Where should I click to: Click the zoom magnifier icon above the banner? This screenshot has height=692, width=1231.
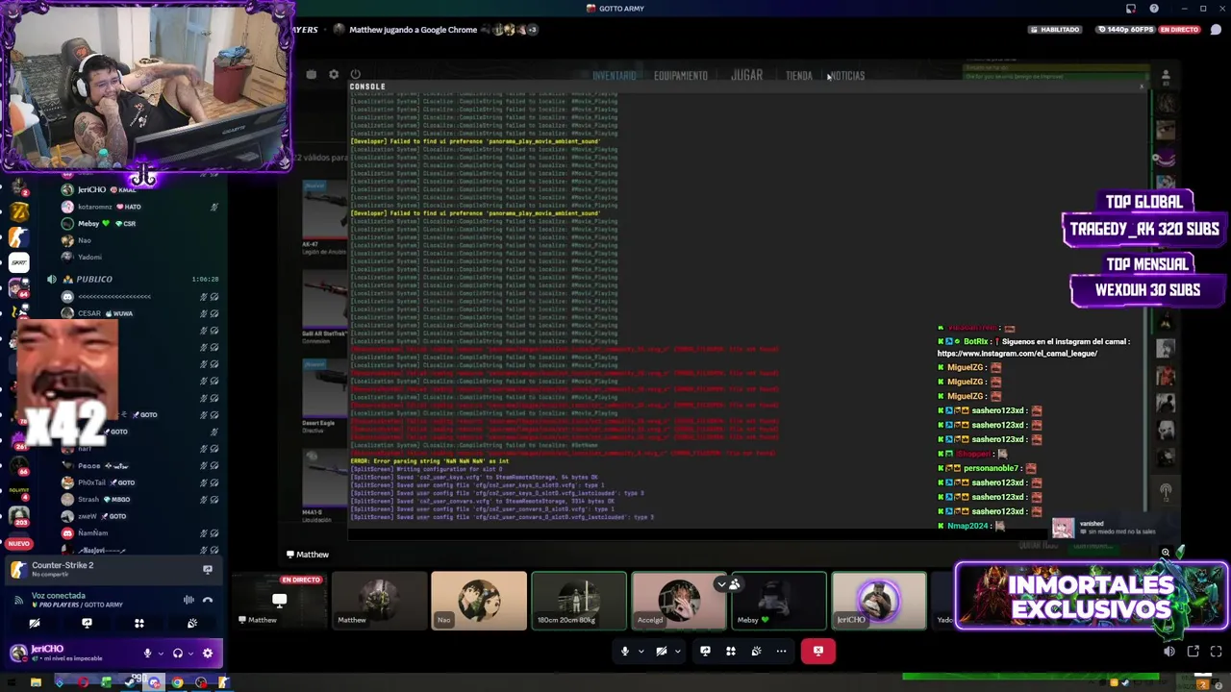click(x=1165, y=553)
